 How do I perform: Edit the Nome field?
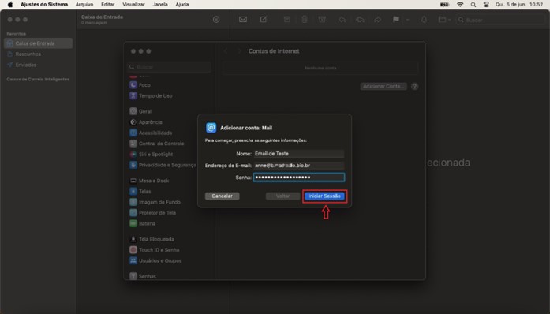299,154
